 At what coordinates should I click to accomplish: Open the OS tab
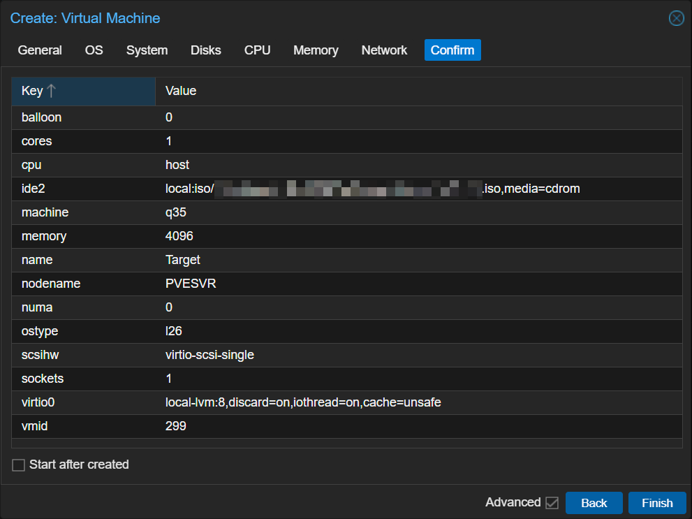click(x=94, y=50)
